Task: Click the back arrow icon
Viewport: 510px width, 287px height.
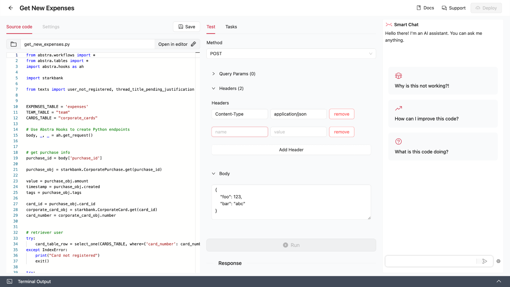Action: click(11, 8)
